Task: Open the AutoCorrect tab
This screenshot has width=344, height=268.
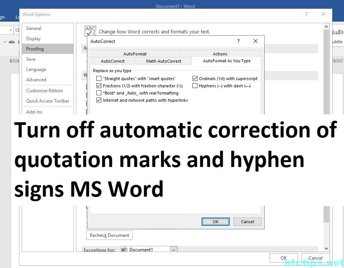Action: pyautogui.click(x=112, y=61)
